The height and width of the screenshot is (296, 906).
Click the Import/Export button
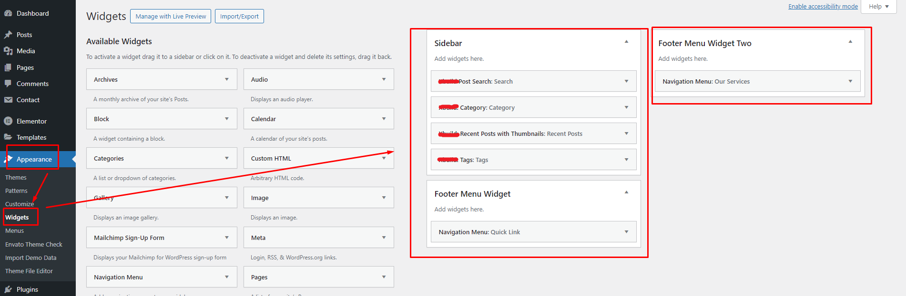pos(239,16)
